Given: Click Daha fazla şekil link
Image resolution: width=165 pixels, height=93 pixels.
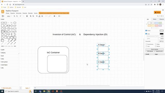Looking at the screenshot, I should tap(6, 88).
